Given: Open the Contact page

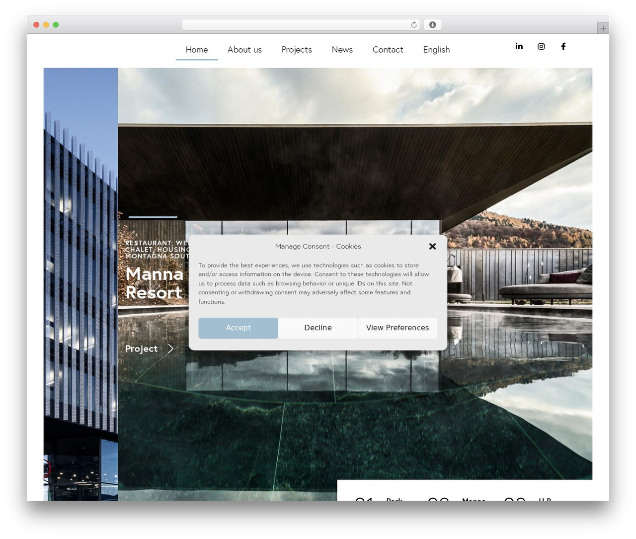Looking at the screenshot, I should click(388, 50).
